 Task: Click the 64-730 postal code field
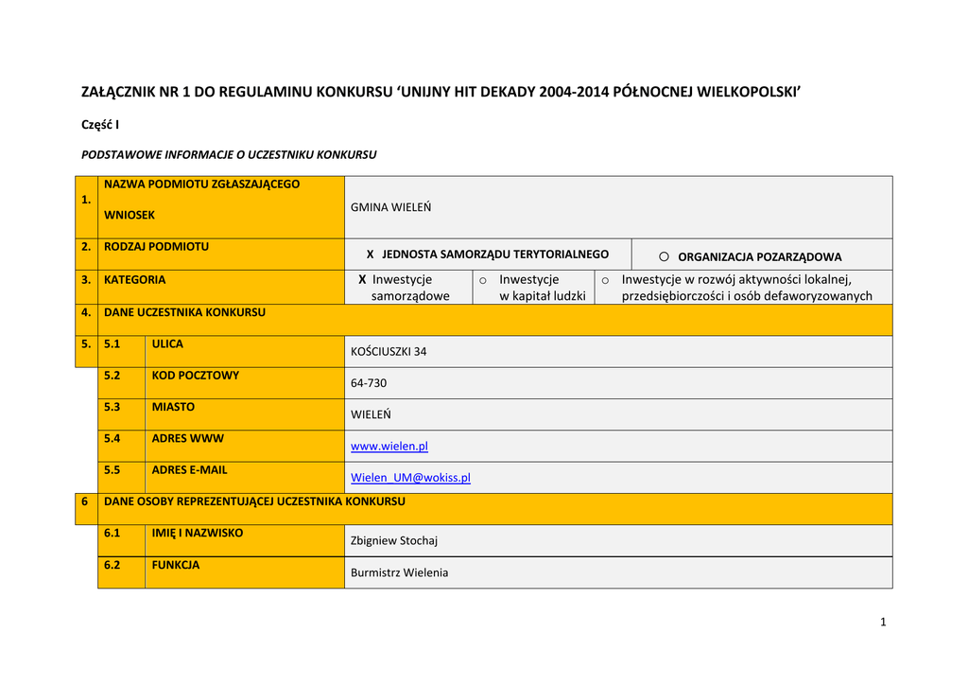369,383
